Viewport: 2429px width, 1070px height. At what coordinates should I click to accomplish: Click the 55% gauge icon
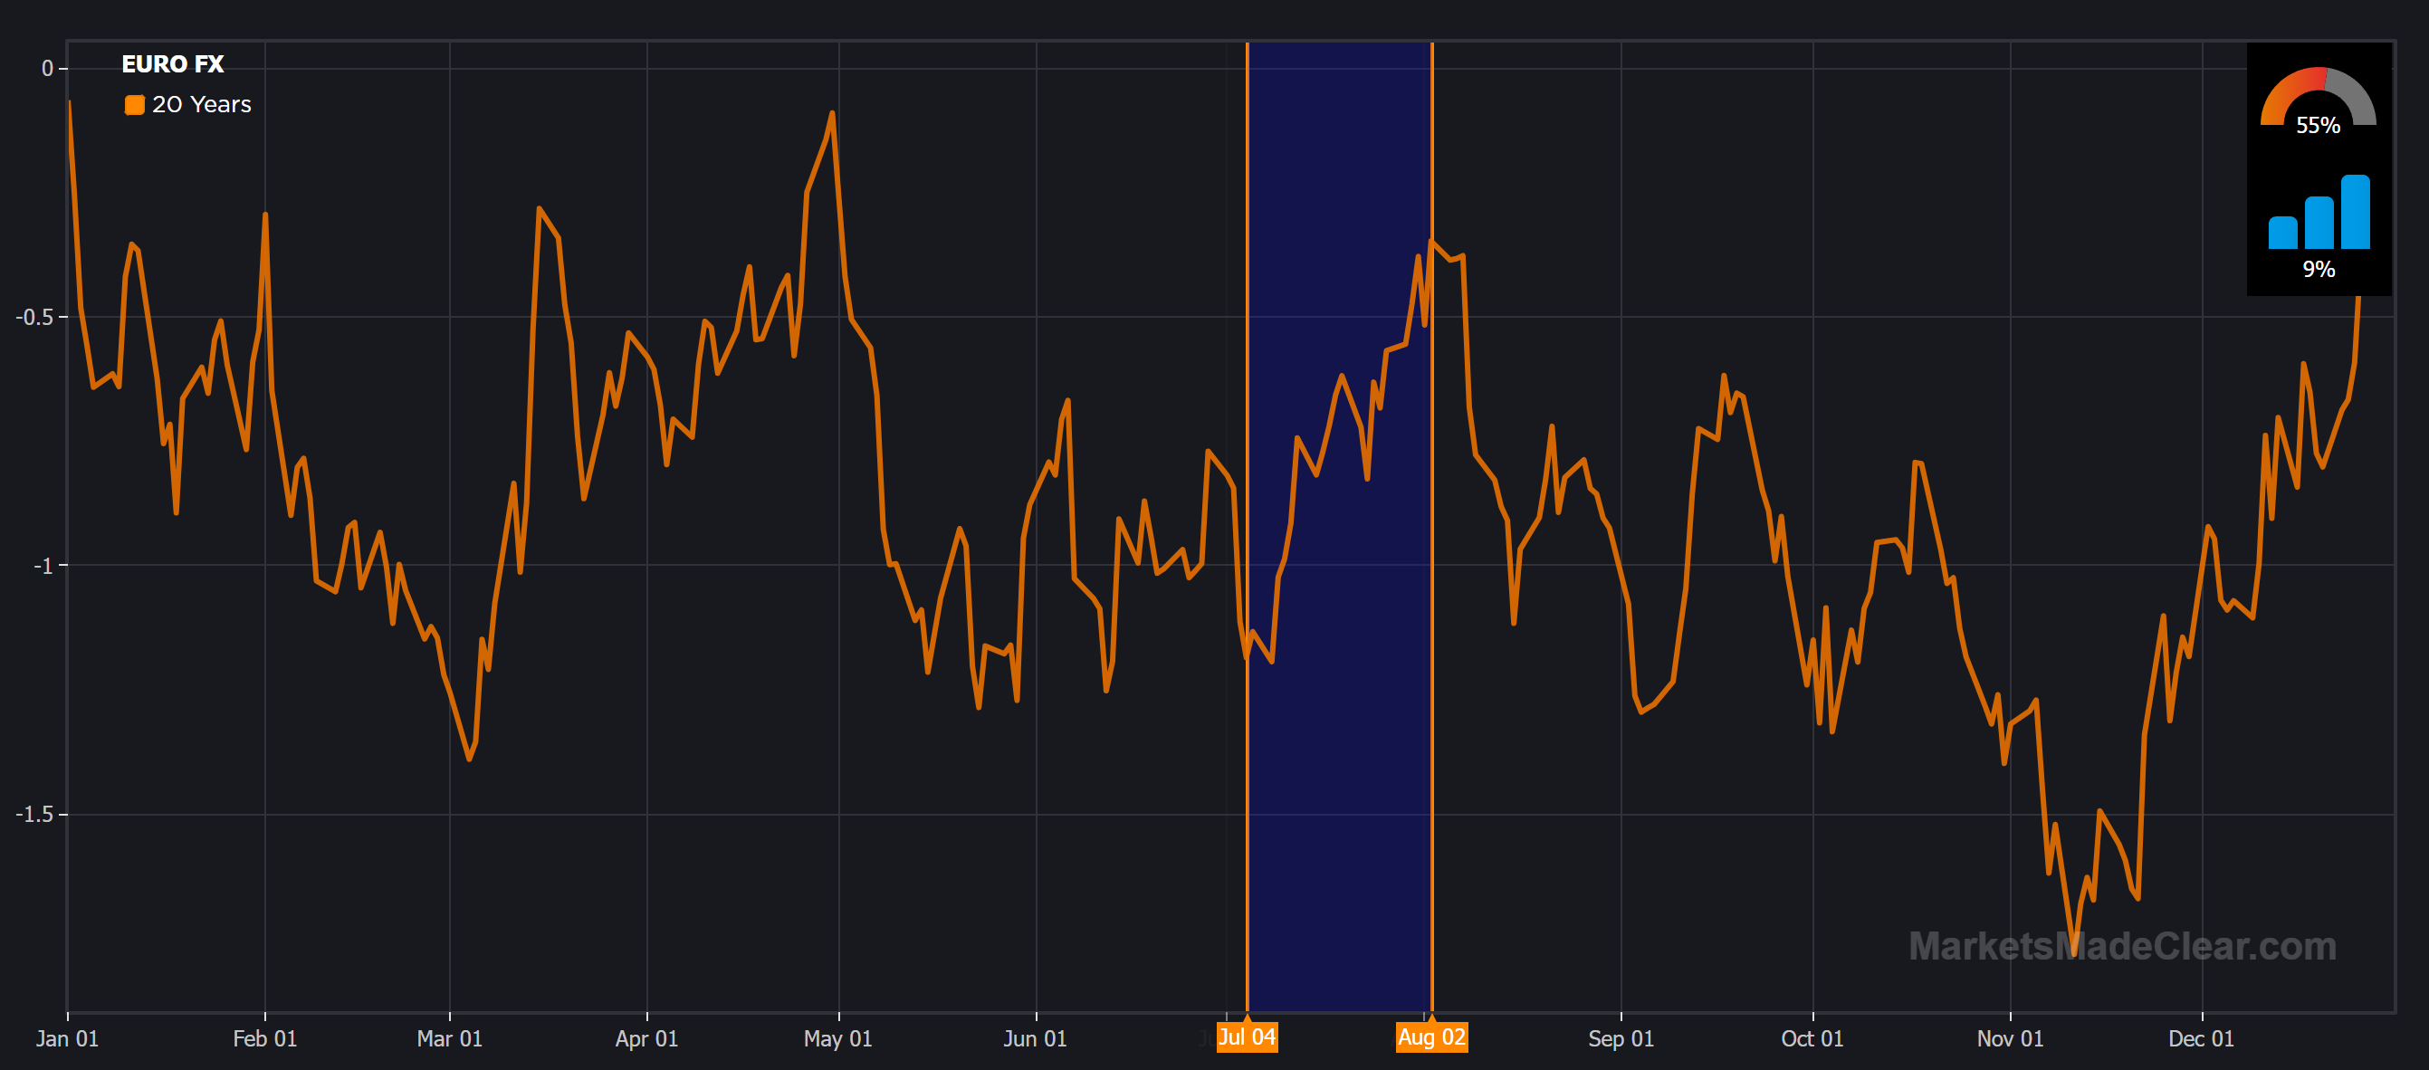point(2318,95)
